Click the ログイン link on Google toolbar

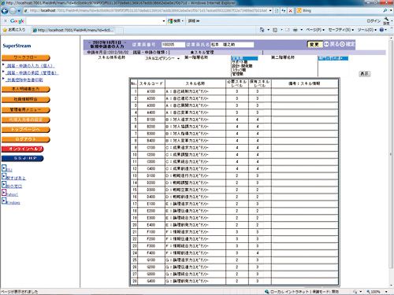(374, 21)
